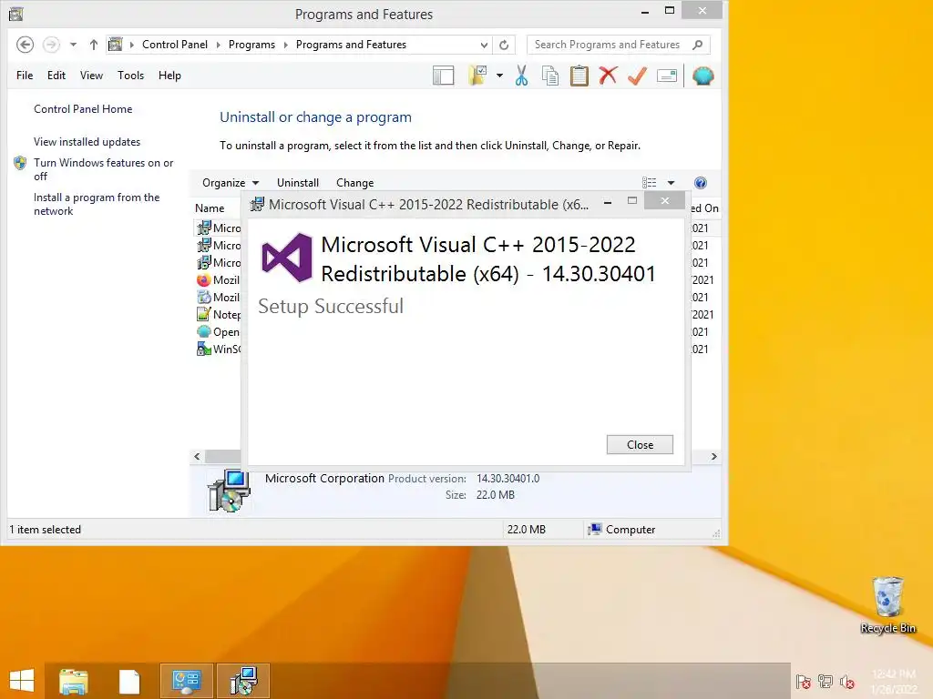
Task: Click the folder options toolbar icon
Action: click(477, 76)
